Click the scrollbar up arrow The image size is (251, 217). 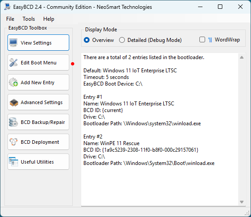click(242, 57)
